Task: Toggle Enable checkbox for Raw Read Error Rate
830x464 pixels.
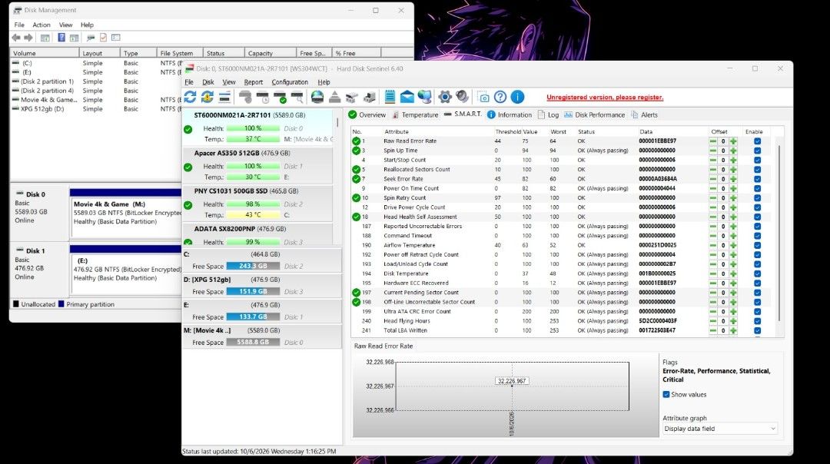Action: point(758,141)
